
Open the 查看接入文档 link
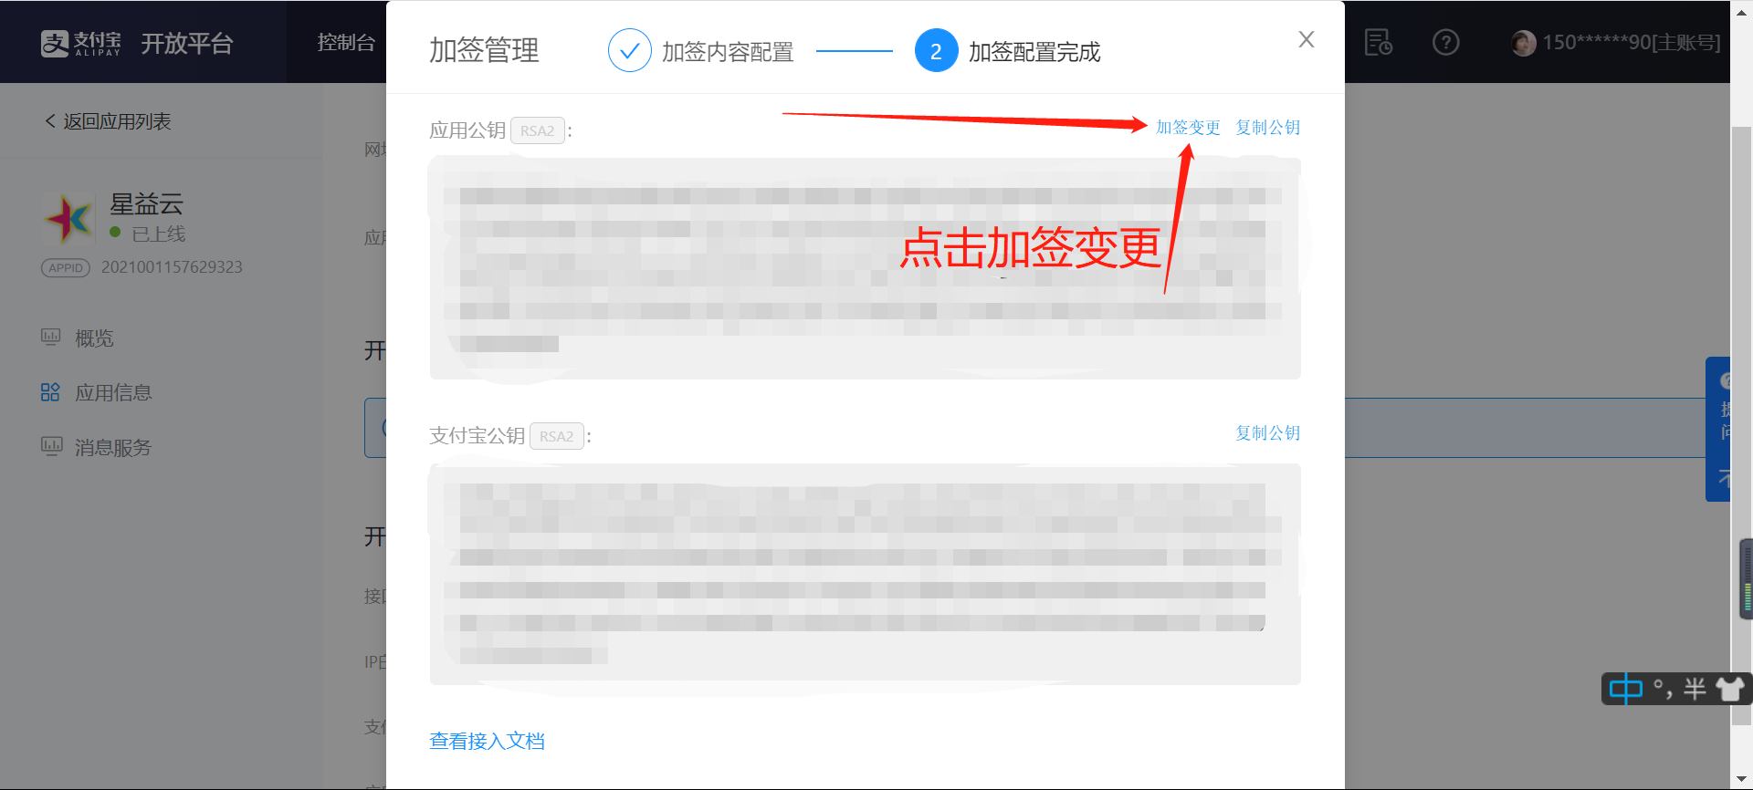pos(487,741)
